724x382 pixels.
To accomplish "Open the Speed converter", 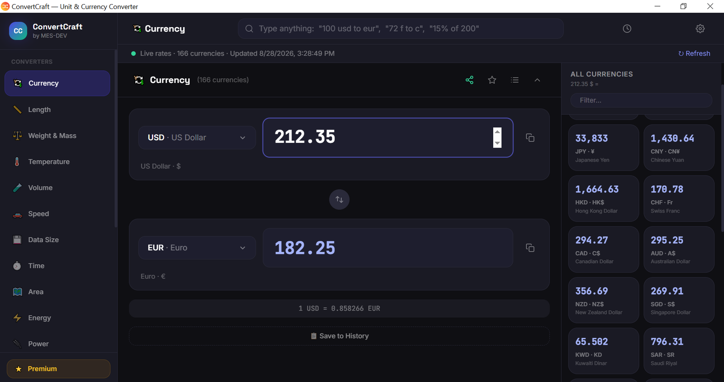I will tap(57, 214).
